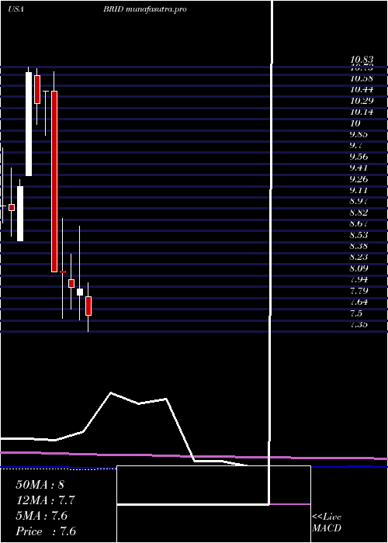
Task: Click the 7.94 price axis label
Action: coord(359,279)
